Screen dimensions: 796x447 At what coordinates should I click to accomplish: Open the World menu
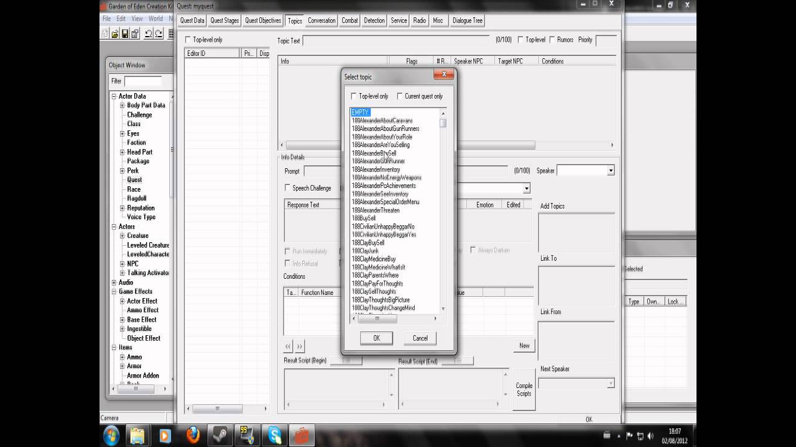click(x=155, y=19)
